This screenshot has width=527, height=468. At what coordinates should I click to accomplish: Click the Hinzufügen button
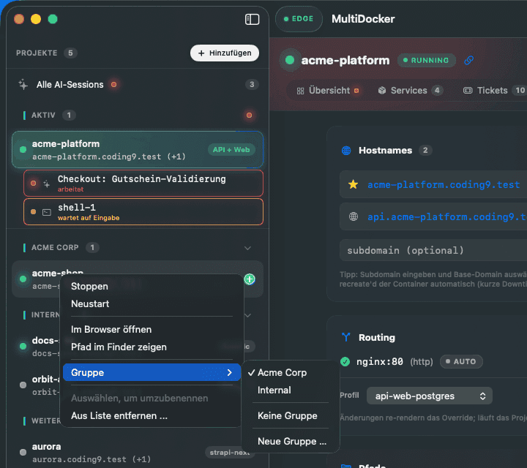click(225, 53)
